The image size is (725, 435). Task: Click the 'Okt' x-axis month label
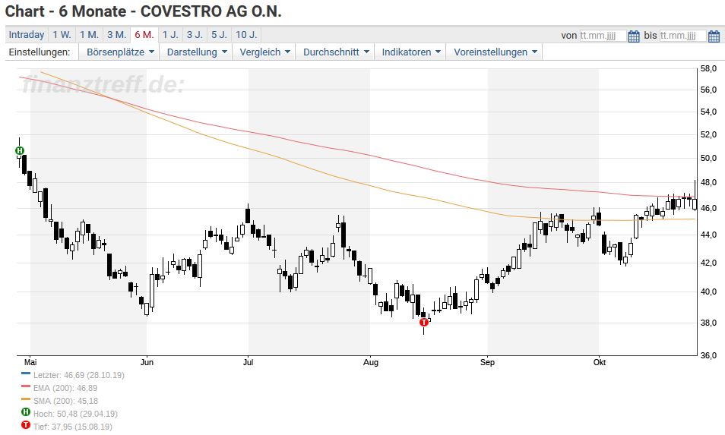pyautogui.click(x=600, y=362)
